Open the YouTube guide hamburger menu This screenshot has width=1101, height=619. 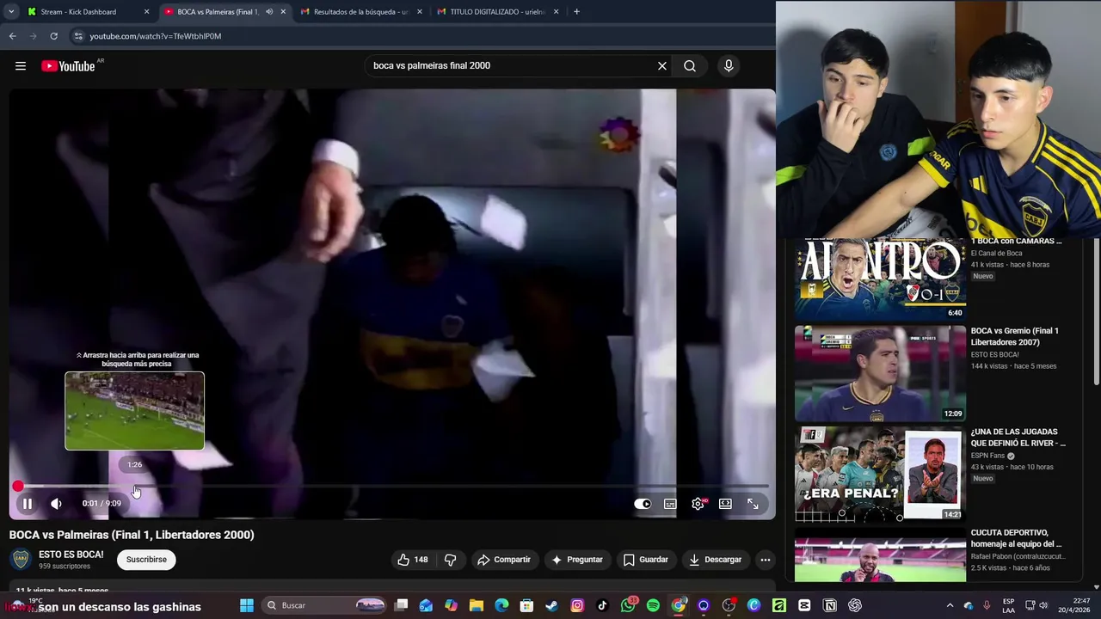point(21,66)
